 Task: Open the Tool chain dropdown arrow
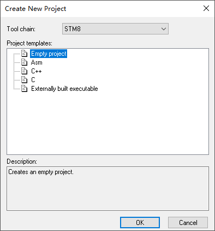click(164, 29)
